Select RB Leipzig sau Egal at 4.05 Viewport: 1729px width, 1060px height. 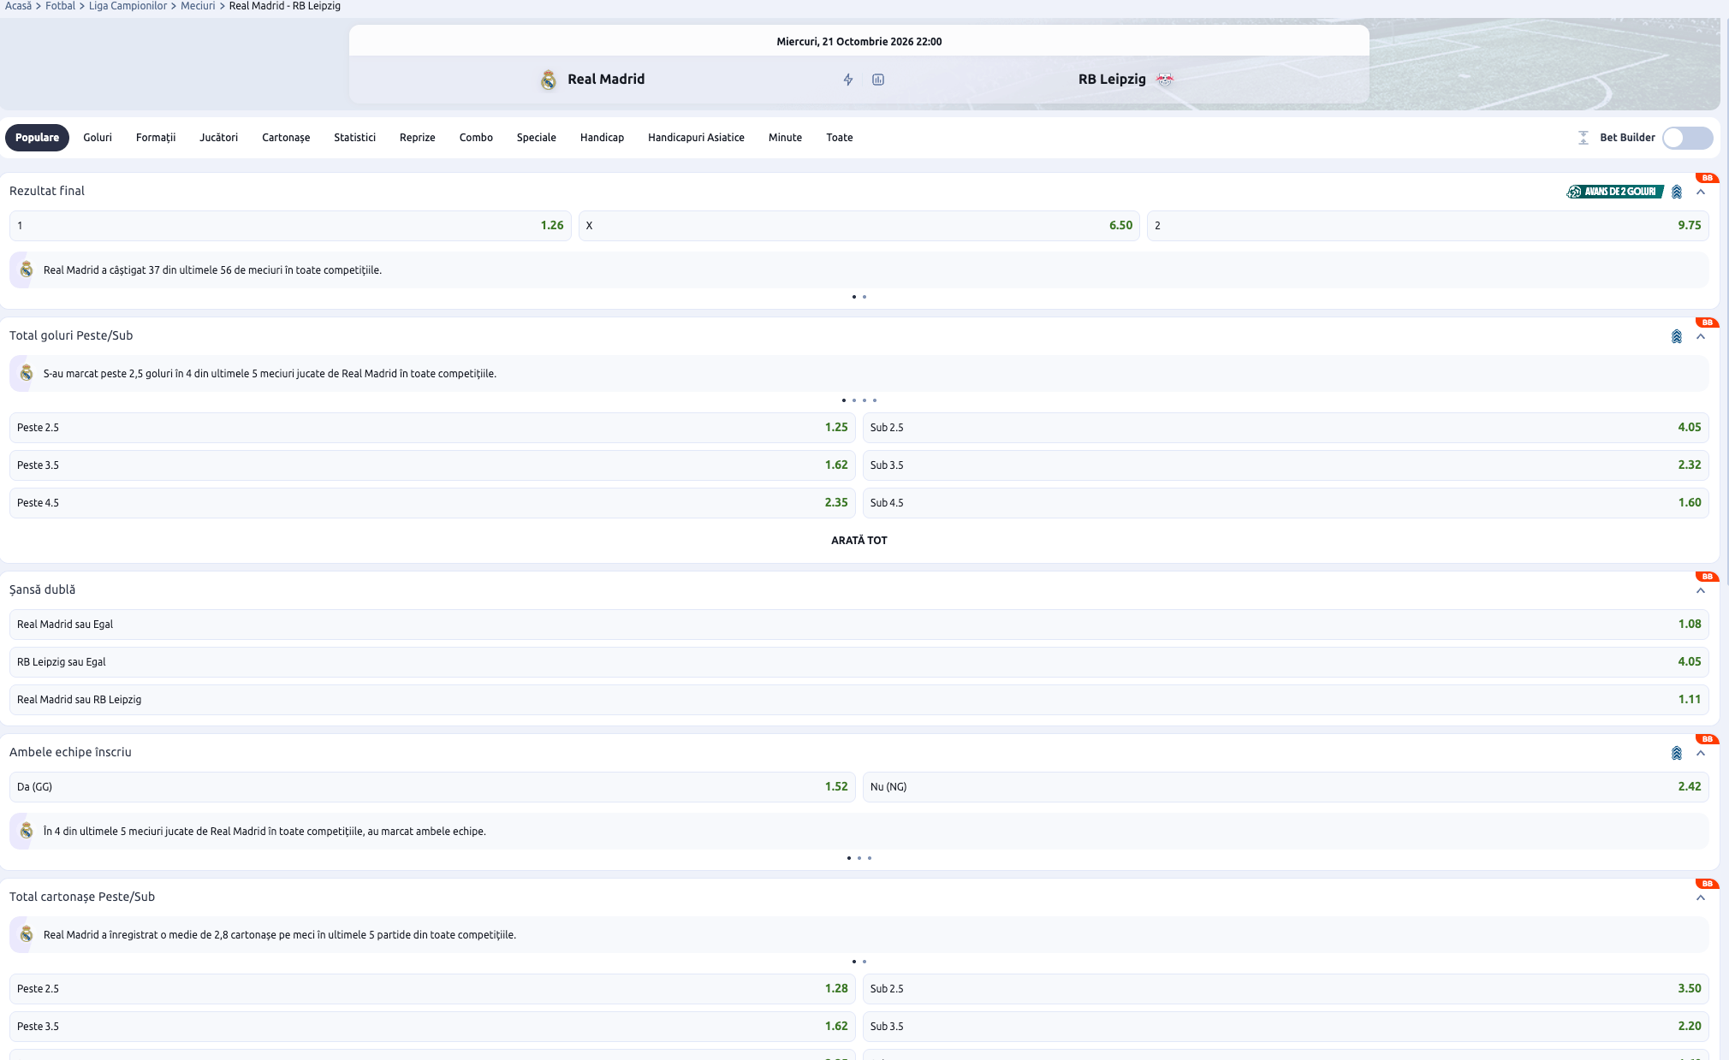click(x=859, y=662)
